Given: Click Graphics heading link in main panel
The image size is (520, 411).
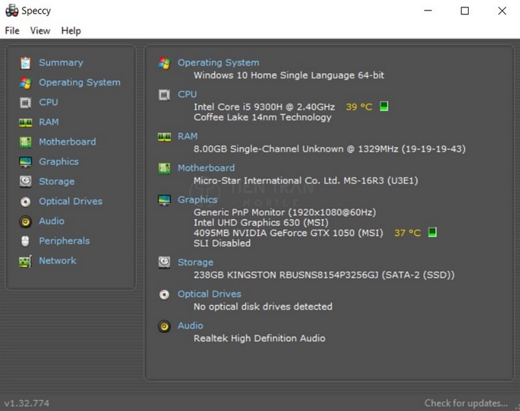Looking at the screenshot, I should tap(197, 200).
